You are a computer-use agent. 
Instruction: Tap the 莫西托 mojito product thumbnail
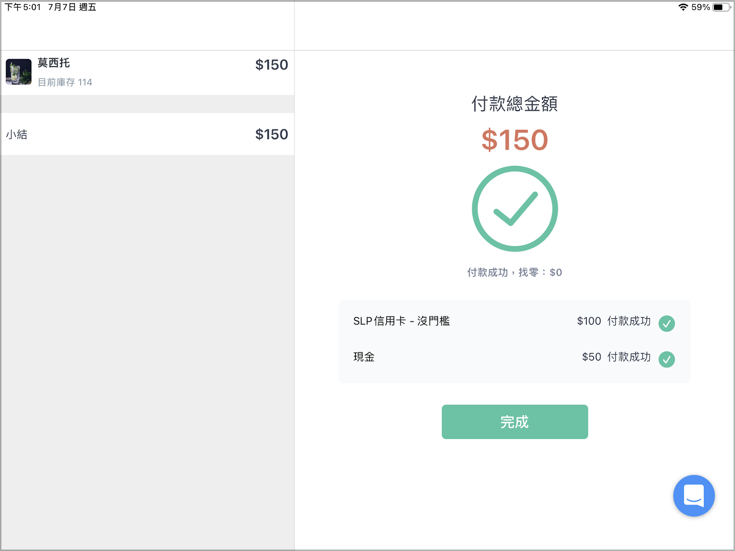(19, 72)
